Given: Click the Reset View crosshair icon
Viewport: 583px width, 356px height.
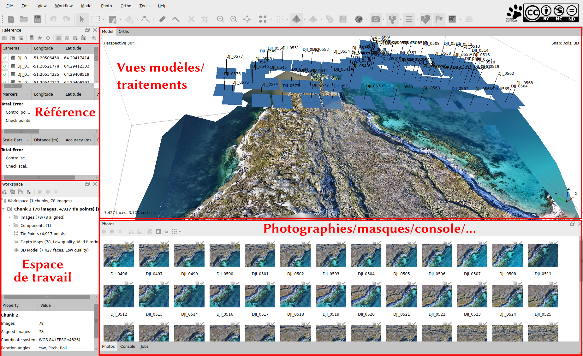Looking at the screenshot, I should (x=247, y=19).
